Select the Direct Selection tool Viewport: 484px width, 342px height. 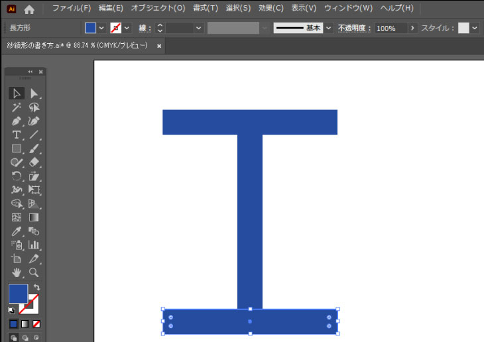click(34, 93)
